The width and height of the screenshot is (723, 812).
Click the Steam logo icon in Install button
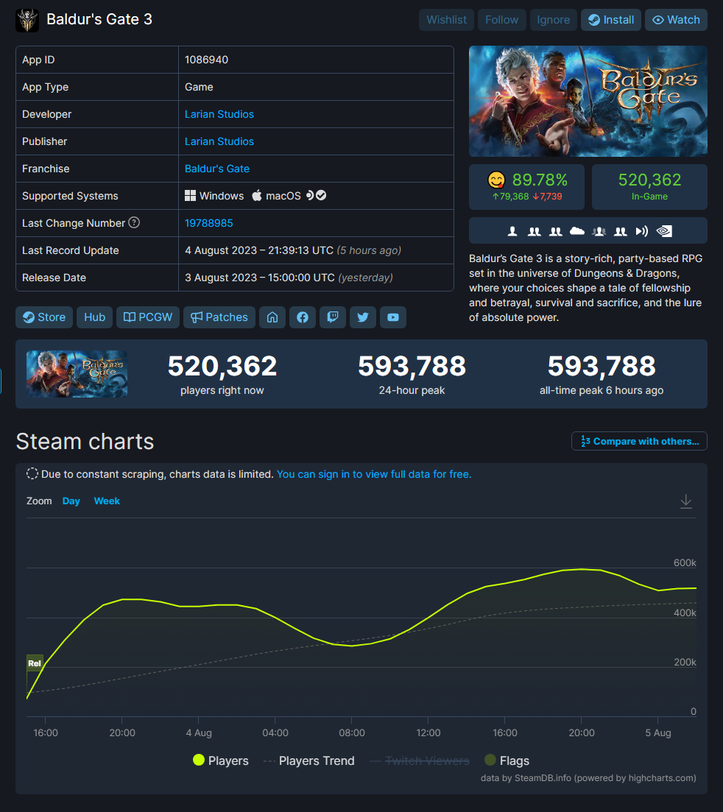[x=594, y=20]
